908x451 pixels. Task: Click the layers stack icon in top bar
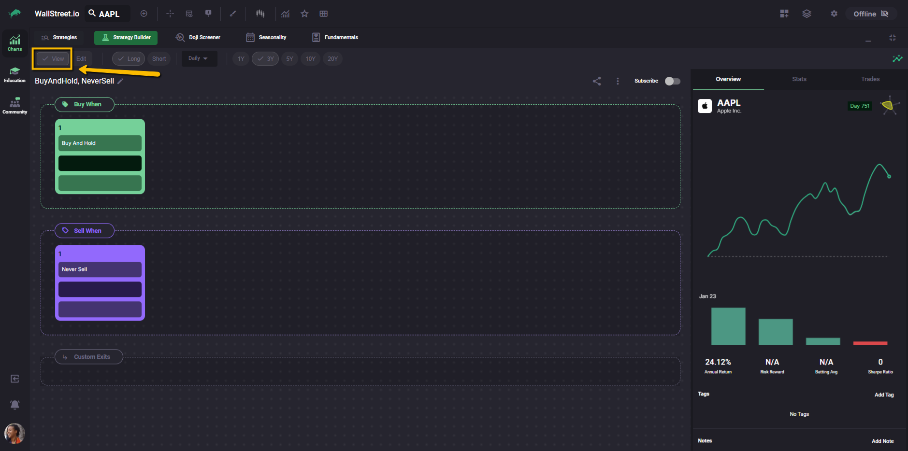pyautogui.click(x=807, y=14)
